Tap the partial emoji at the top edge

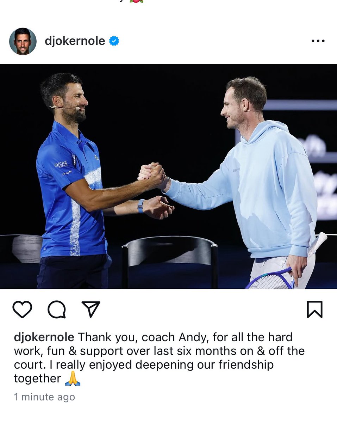point(136,1)
